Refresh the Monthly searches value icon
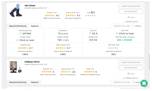Image resolution: width=152 pixels, height=91 pixels. pyautogui.click(x=20, y=33)
